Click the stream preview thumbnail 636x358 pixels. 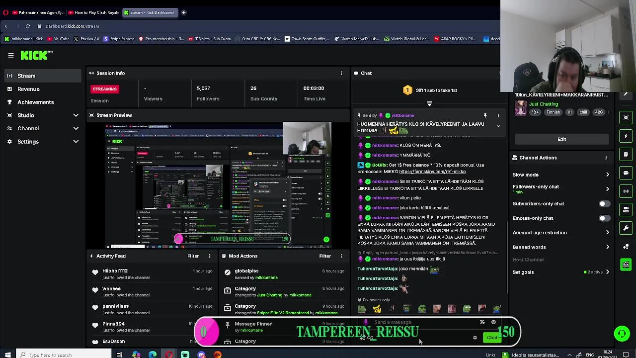point(218,185)
